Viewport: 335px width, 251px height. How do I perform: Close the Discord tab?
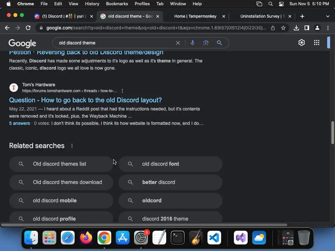(92, 16)
